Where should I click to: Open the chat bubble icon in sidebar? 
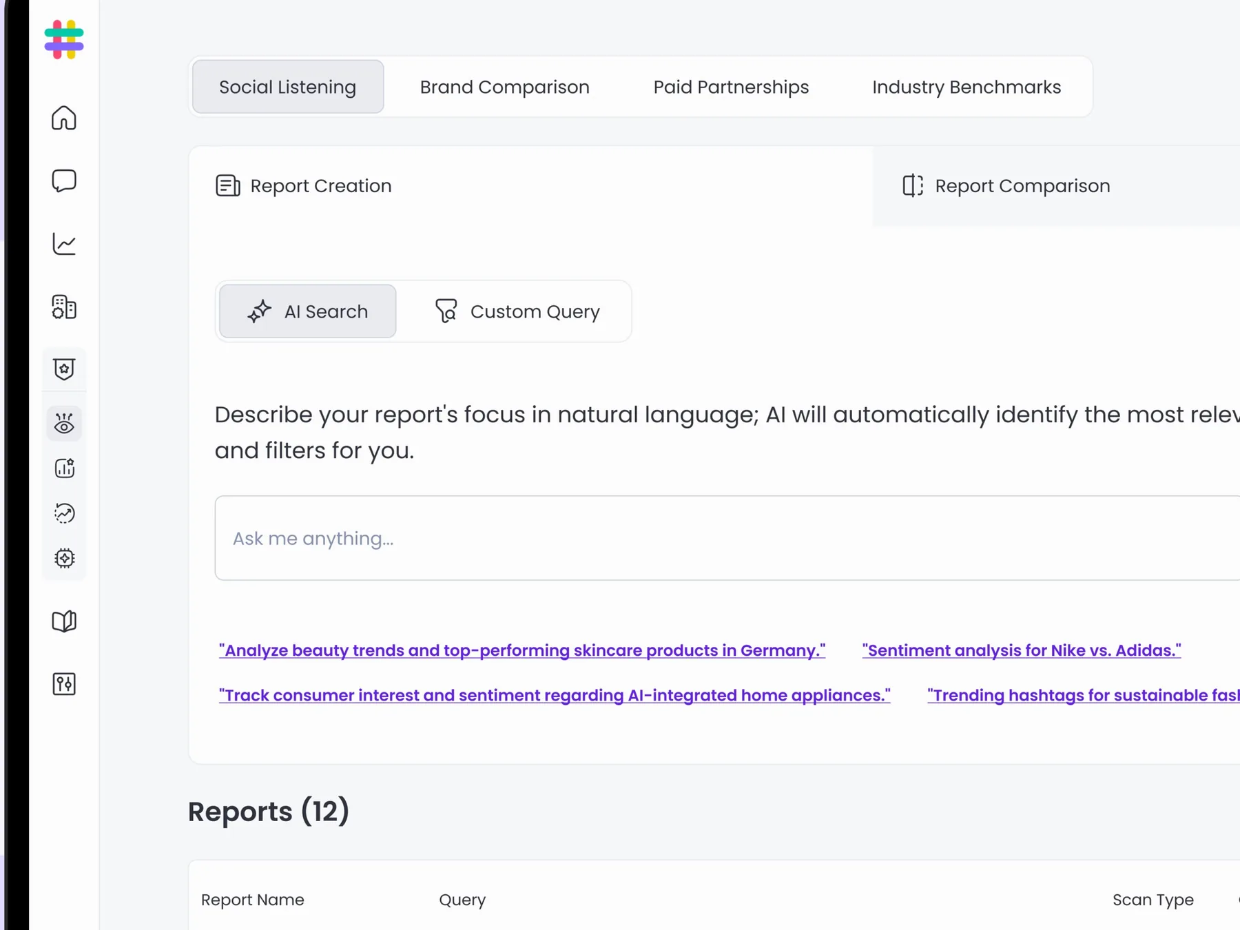tap(64, 181)
